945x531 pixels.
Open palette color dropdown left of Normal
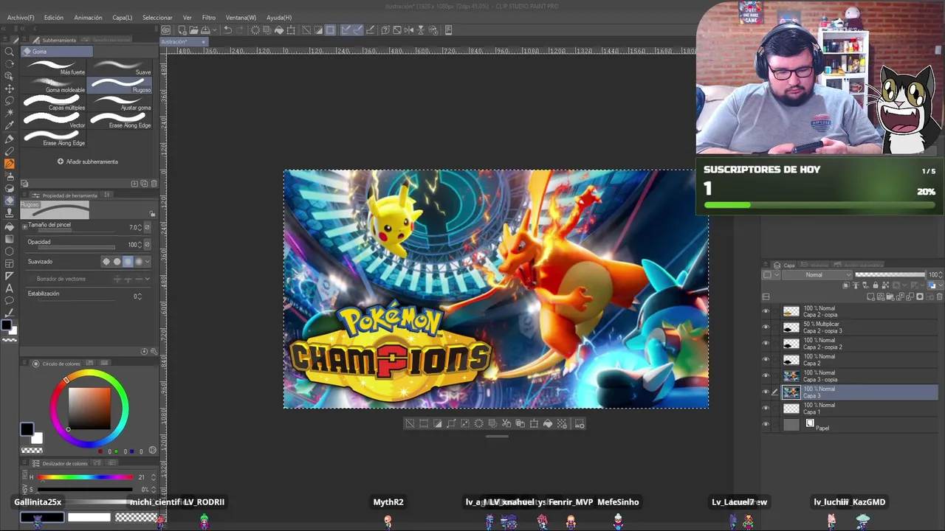pyautogui.click(x=771, y=274)
